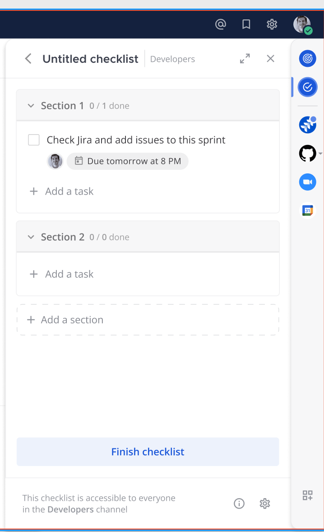Viewport: 324px width, 532px height.
Task: Change the due date on the sprint task chip
Action: pyautogui.click(x=128, y=161)
